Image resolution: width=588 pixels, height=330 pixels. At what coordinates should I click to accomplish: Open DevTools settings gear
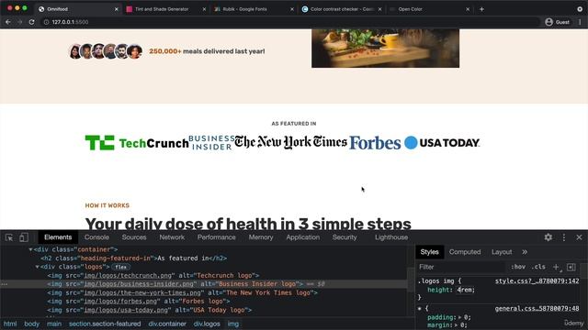coord(548,237)
